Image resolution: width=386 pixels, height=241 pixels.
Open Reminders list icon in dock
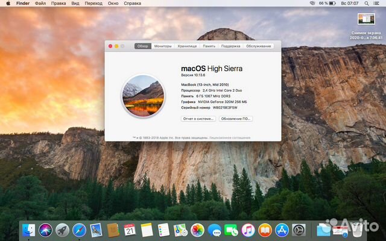(x=163, y=230)
